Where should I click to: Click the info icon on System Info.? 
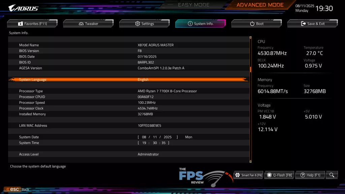pyautogui.click(x=190, y=24)
